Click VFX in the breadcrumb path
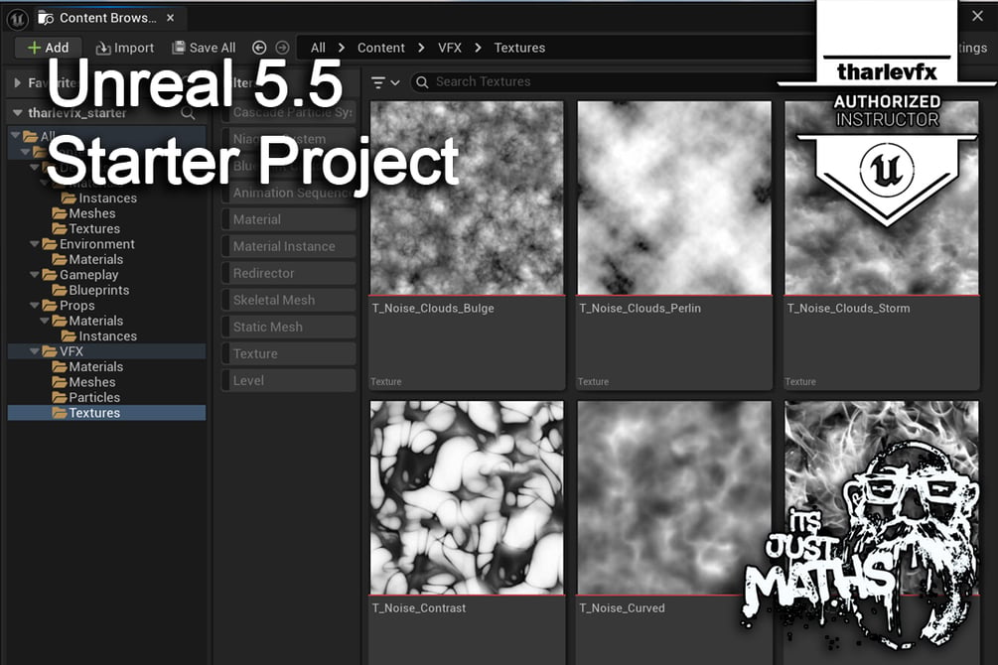Viewport: 998px width, 665px height. [x=450, y=48]
